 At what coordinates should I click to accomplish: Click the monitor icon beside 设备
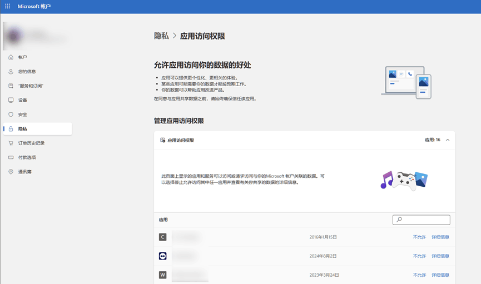tap(11, 100)
